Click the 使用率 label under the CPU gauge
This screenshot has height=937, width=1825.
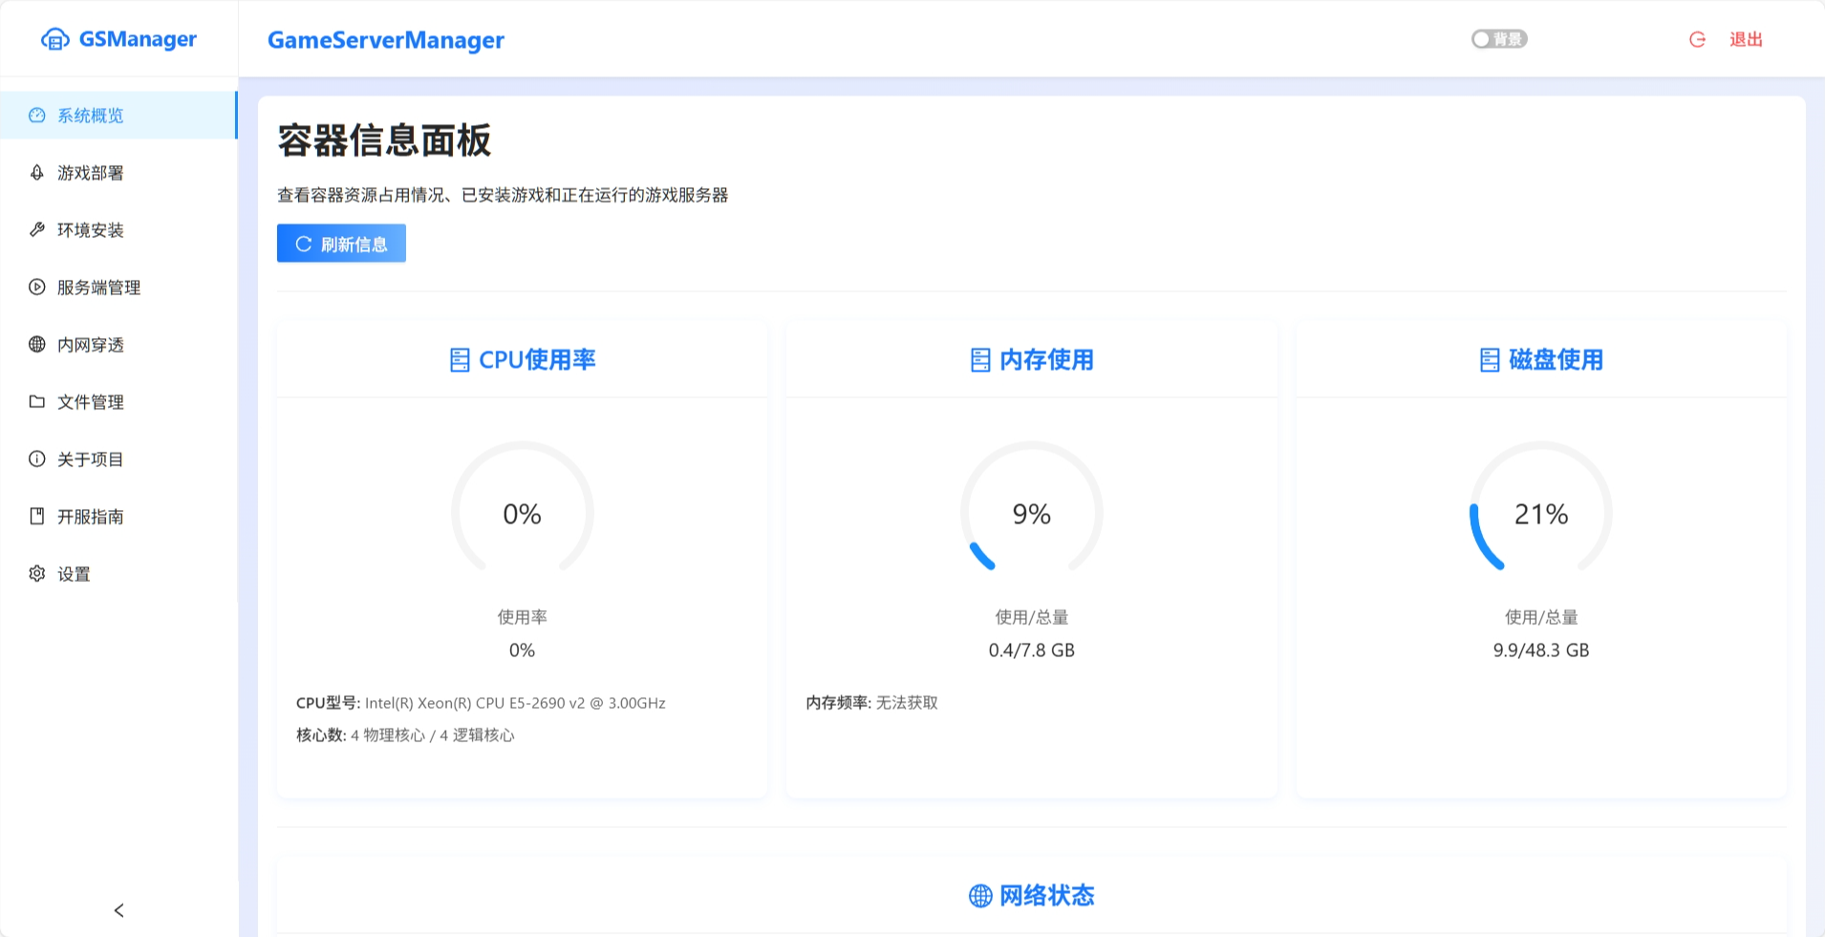point(523,617)
